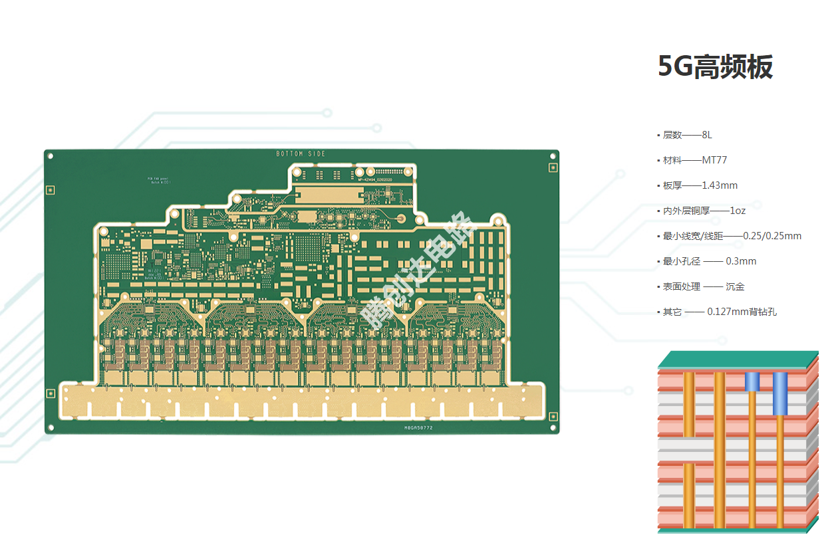The image size is (836, 541).
Task: Click the square fiducial on PCB's lower-right edge
Action: click(x=553, y=415)
